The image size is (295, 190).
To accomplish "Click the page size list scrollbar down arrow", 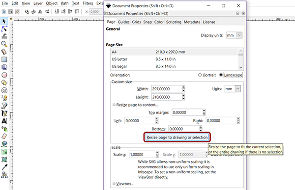I will tap(240, 67).
